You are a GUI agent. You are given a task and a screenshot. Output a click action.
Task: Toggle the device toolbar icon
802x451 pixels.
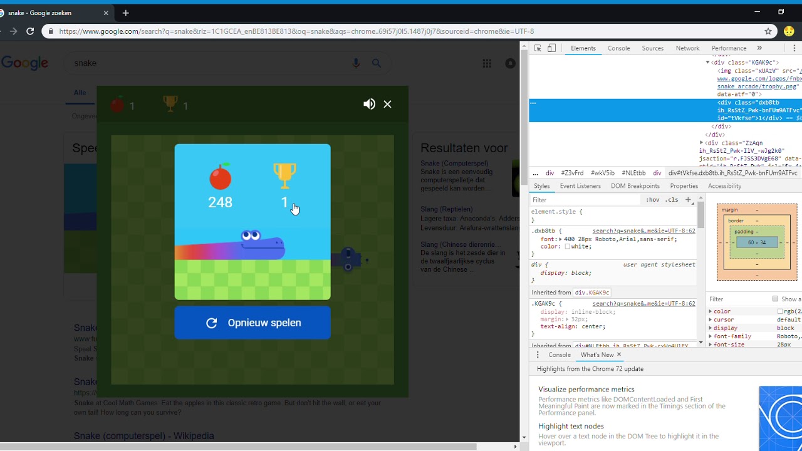coord(551,48)
